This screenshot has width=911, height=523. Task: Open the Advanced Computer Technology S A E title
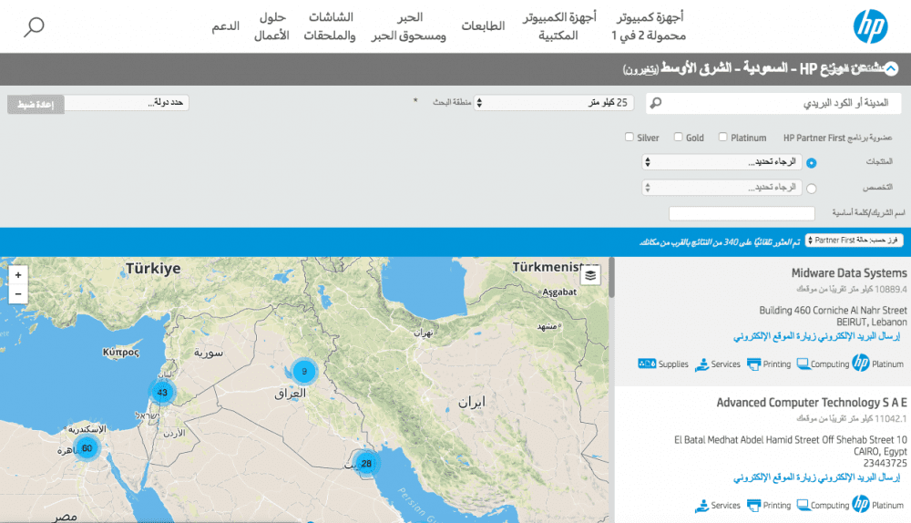pyautogui.click(x=811, y=402)
